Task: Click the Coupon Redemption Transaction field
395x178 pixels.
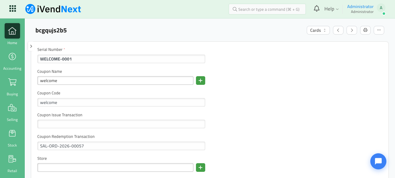Action: point(121,146)
